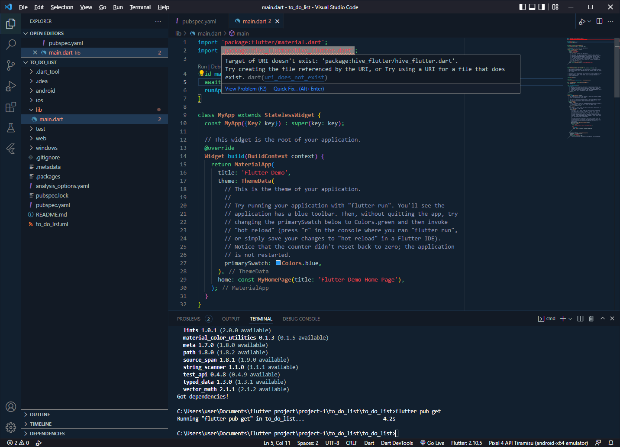
Task: Open the run dropdown arrow beside play
Action: pos(589,21)
